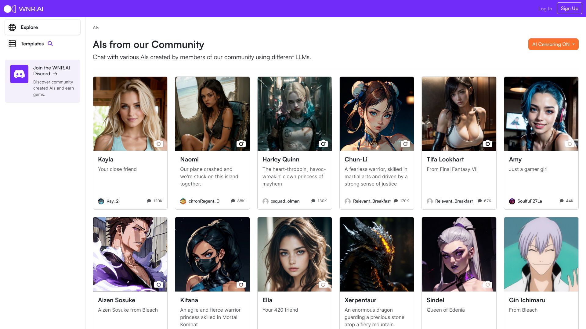
Task: Click the purple search icon beside Templates
Action: (x=50, y=44)
